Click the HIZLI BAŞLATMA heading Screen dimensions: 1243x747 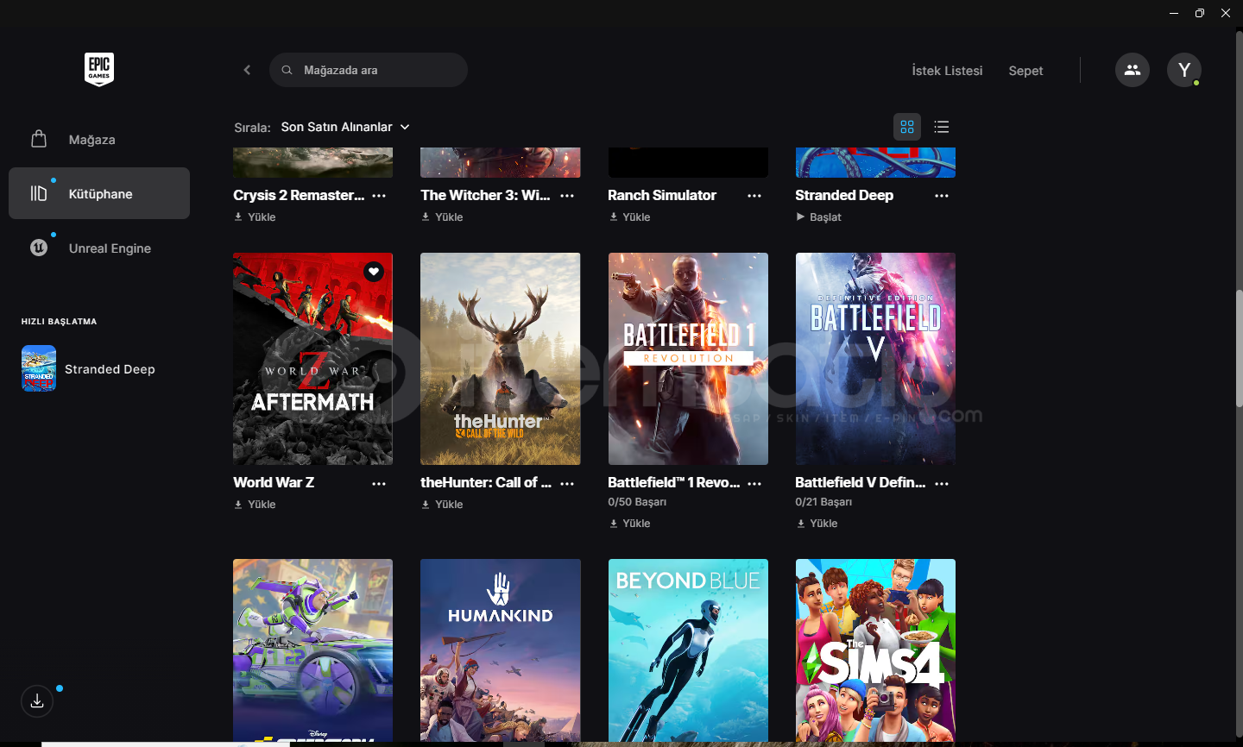tap(59, 322)
